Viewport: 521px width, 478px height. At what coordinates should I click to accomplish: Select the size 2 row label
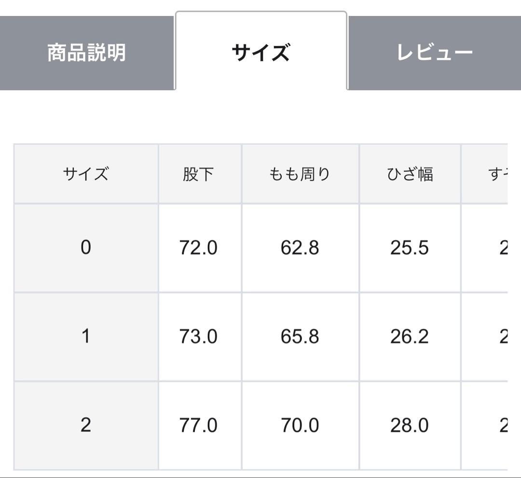[86, 425]
